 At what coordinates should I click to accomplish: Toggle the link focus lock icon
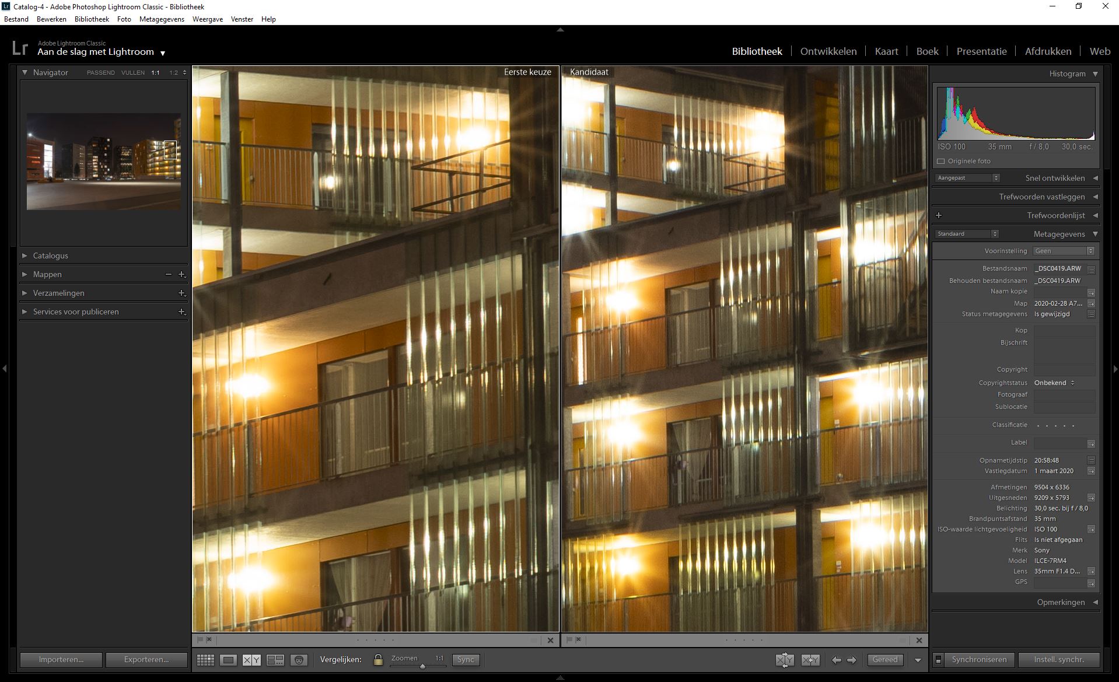tap(378, 660)
